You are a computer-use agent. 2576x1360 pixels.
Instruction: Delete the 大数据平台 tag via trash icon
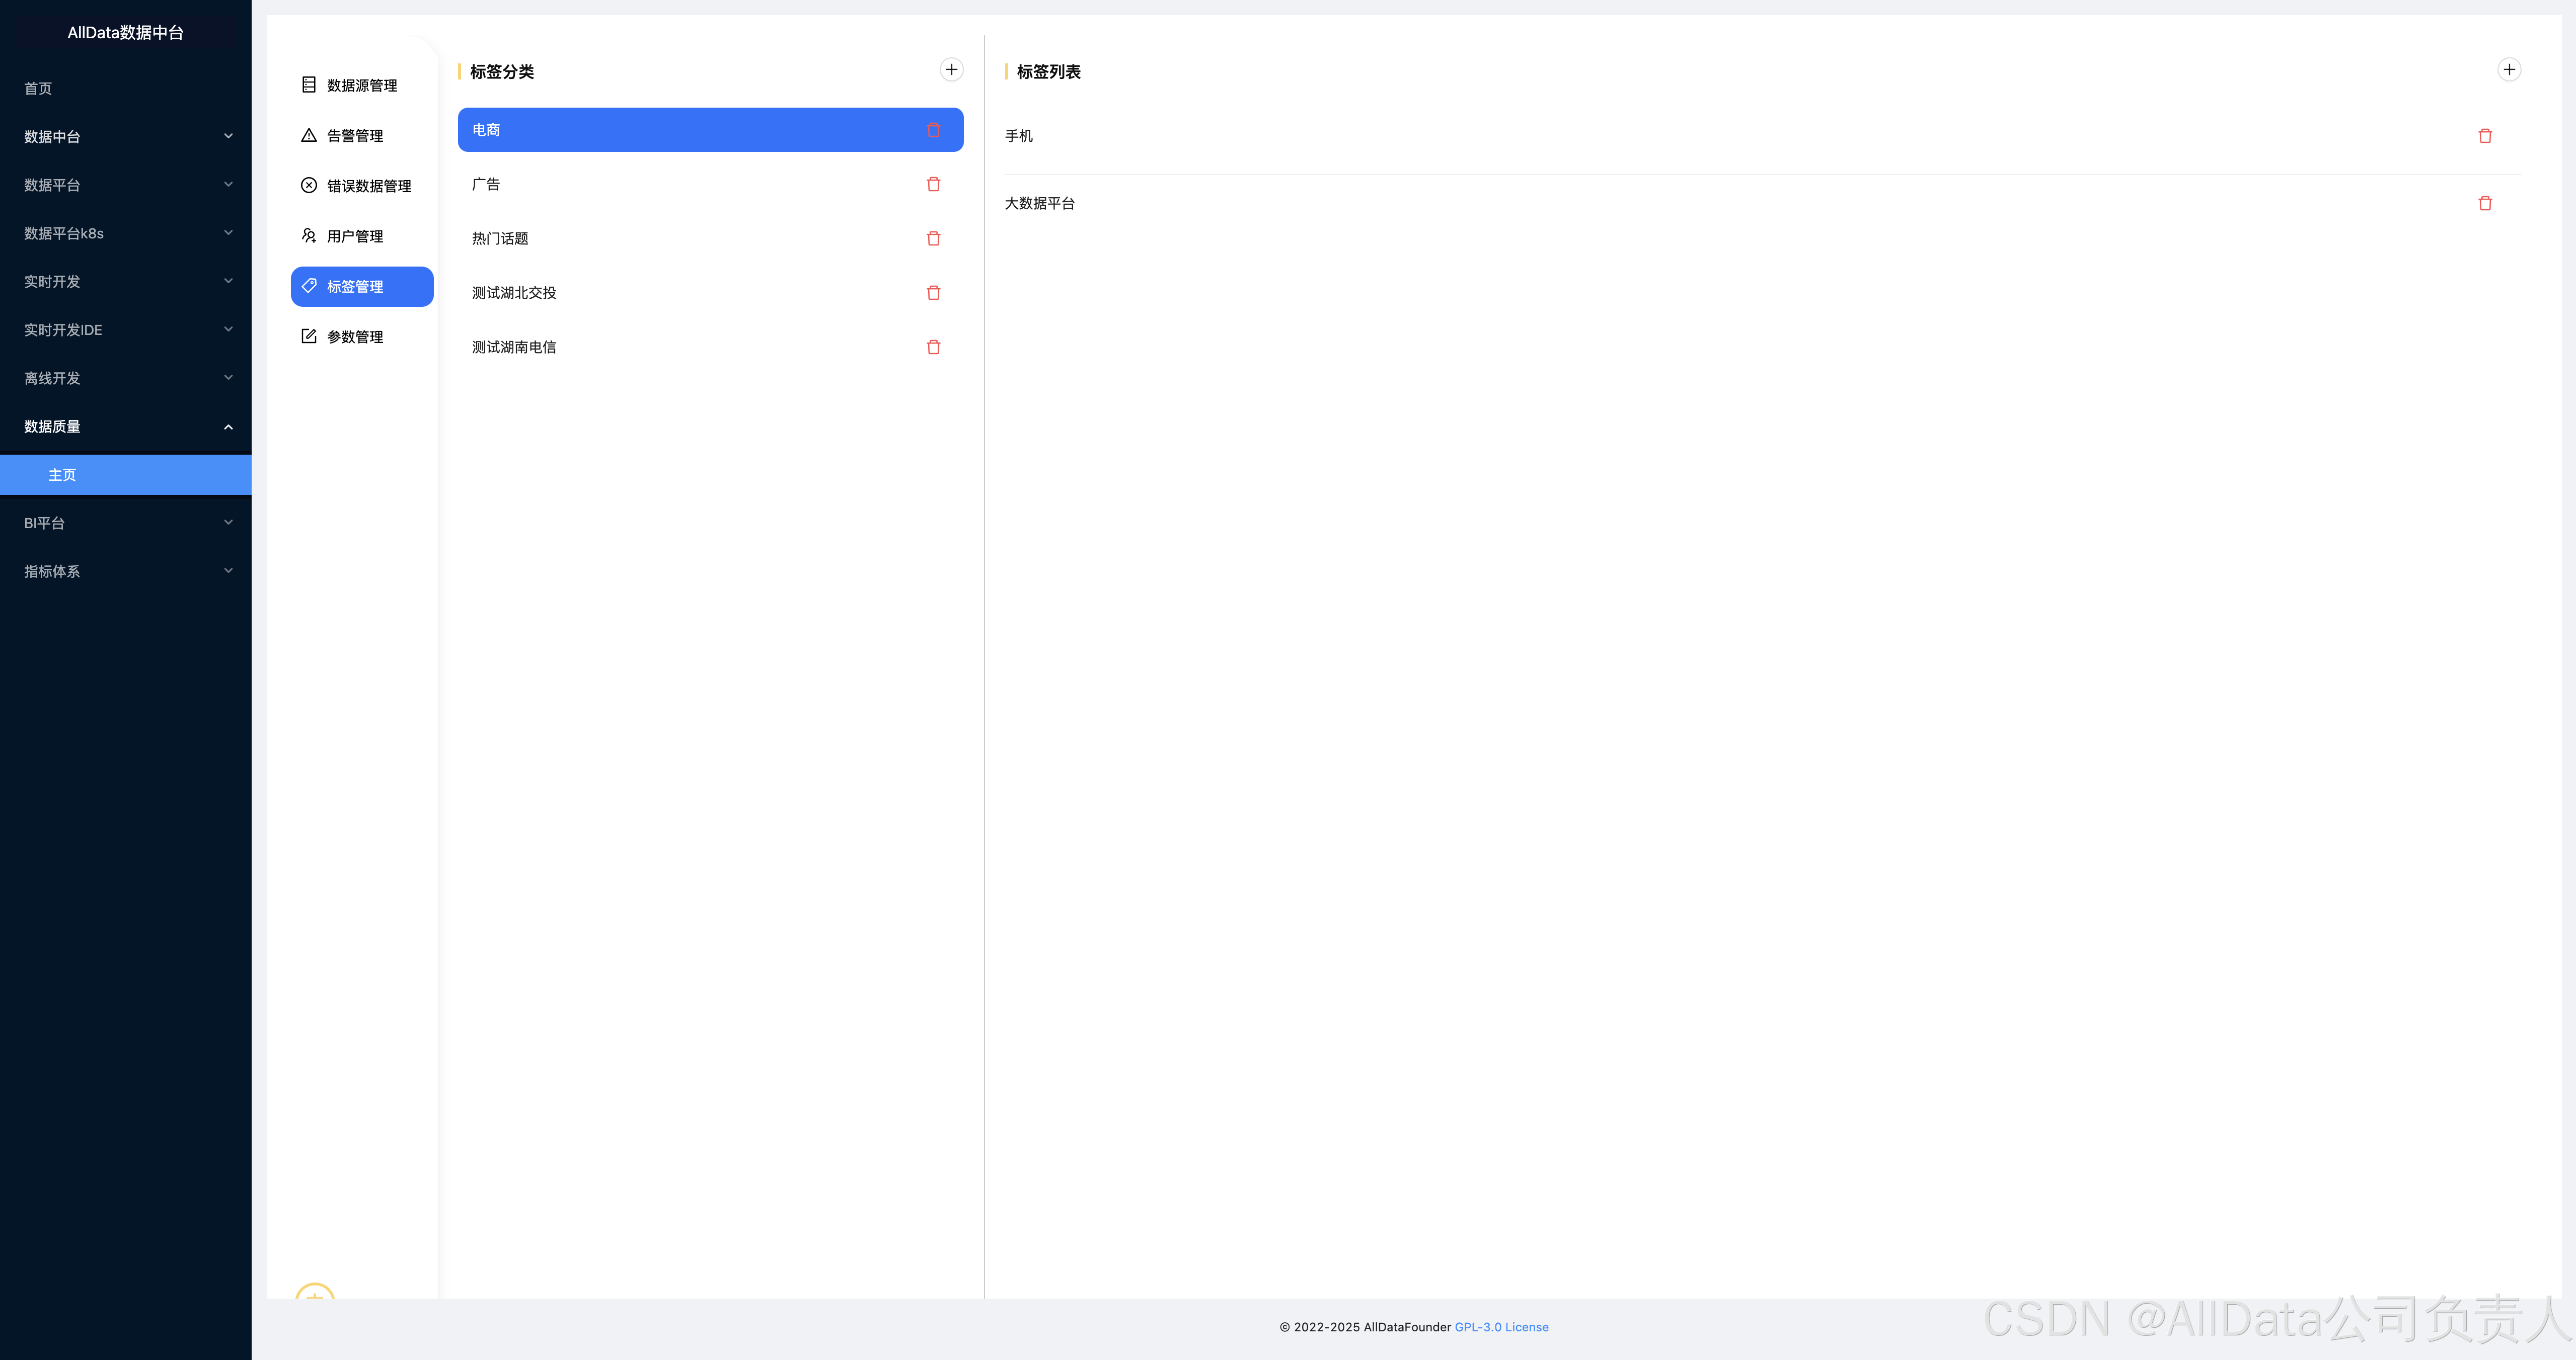tap(2484, 204)
